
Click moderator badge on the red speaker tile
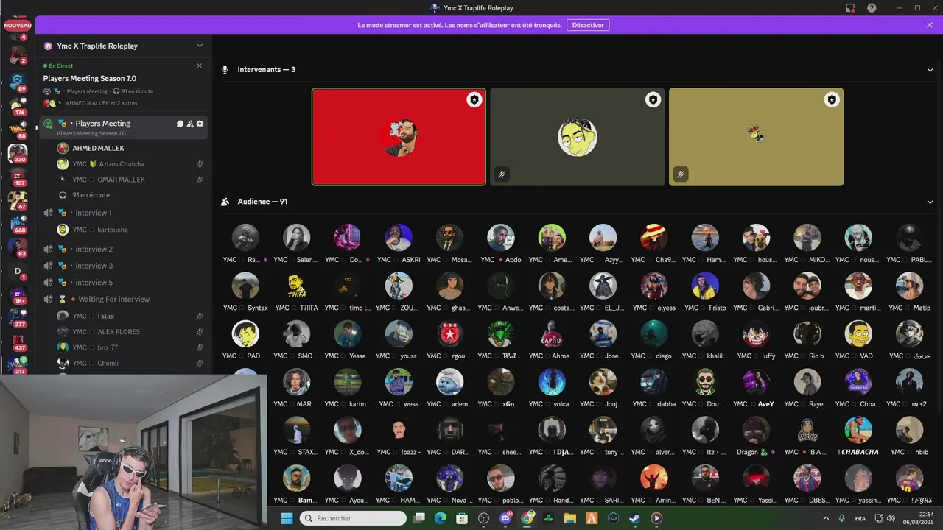point(474,99)
